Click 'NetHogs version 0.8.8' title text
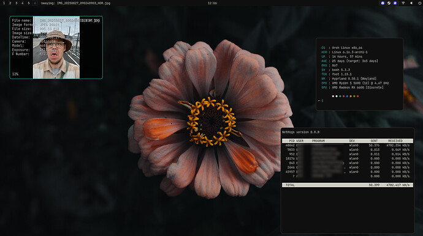 click(300, 132)
